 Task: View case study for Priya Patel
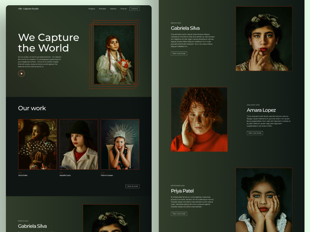(179, 213)
